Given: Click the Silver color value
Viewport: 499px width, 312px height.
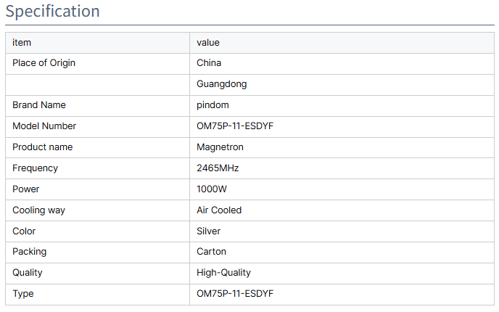Looking at the screenshot, I should [208, 231].
